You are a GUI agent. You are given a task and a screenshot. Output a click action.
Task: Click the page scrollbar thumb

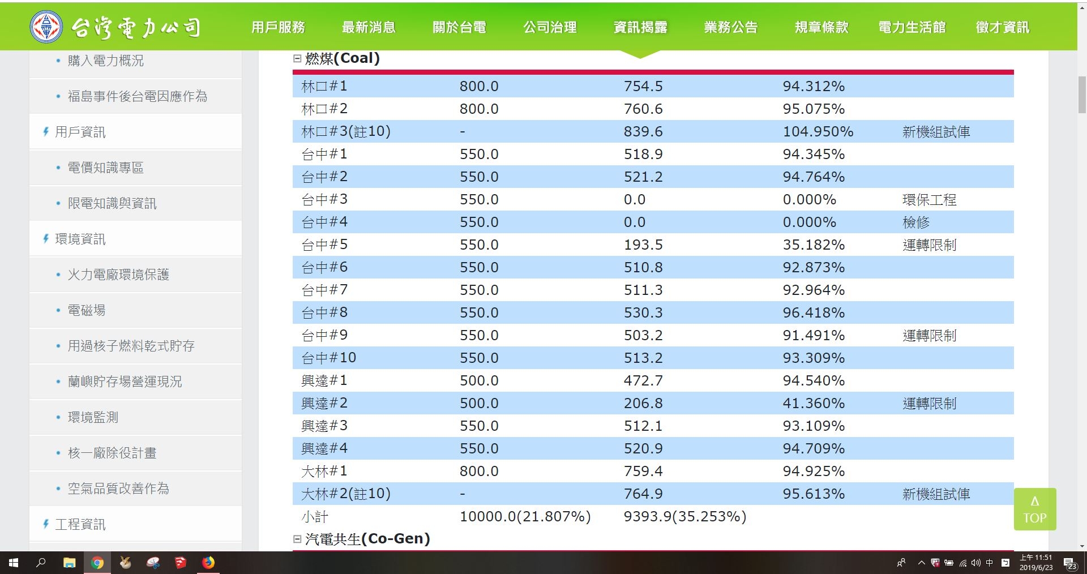pyautogui.click(x=1082, y=95)
